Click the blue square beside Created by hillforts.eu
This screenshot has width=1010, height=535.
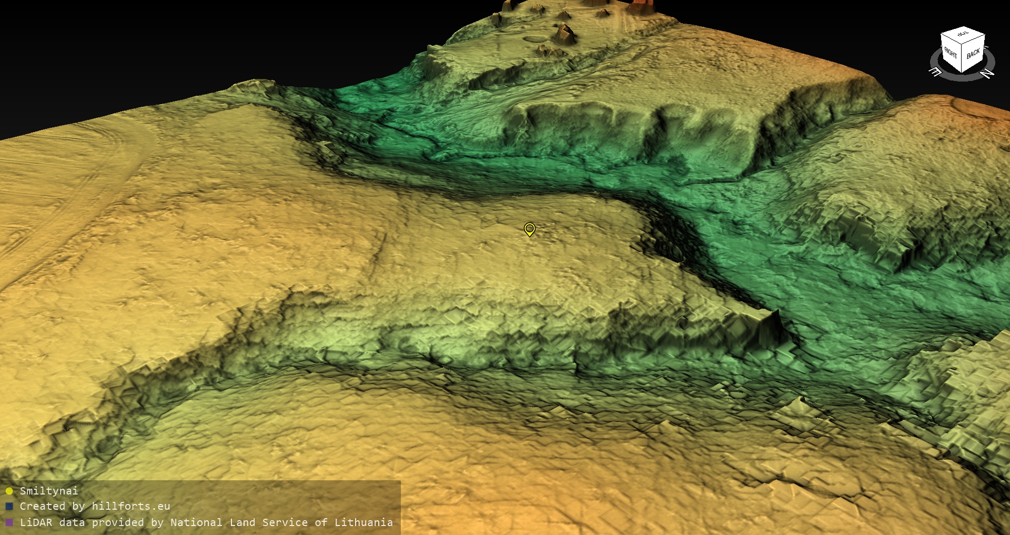(x=9, y=507)
